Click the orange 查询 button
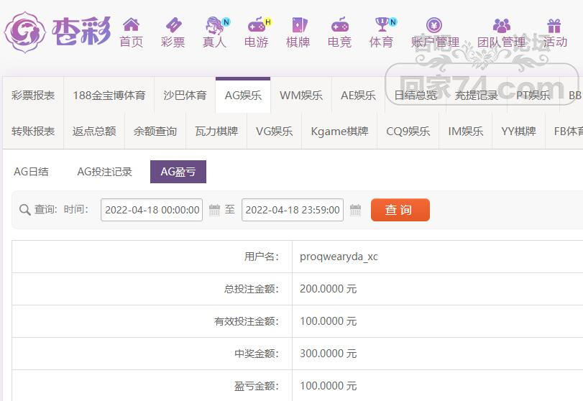The width and height of the screenshot is (583, 401). tap(400, 210)
